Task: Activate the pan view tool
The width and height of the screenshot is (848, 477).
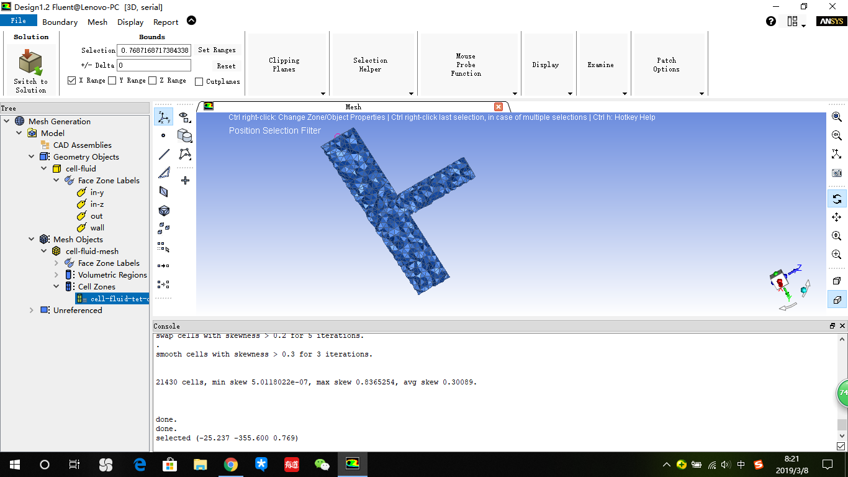Action: [837, 217]
